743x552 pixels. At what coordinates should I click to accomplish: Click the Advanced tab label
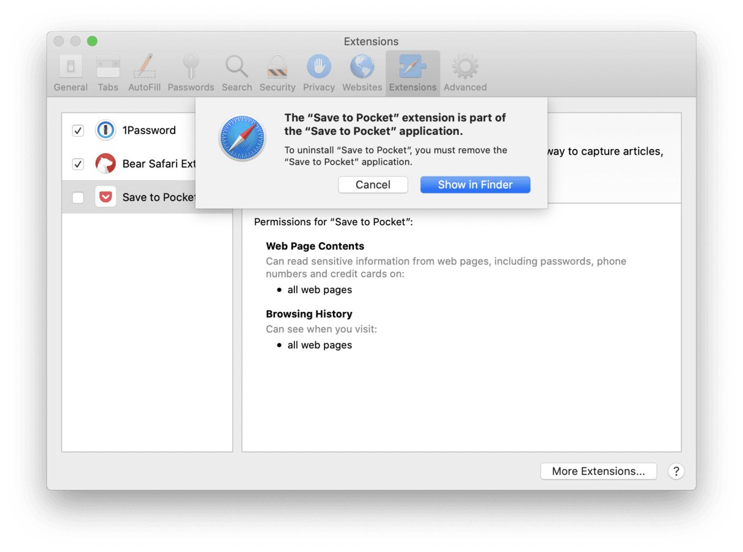point(465,87)
